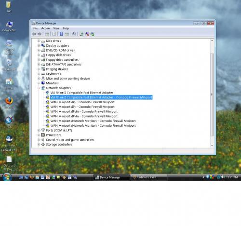Click the taskbar clock showing 12:21 PM
This screenshot has height=226, width=241.
tap(232, 177)
